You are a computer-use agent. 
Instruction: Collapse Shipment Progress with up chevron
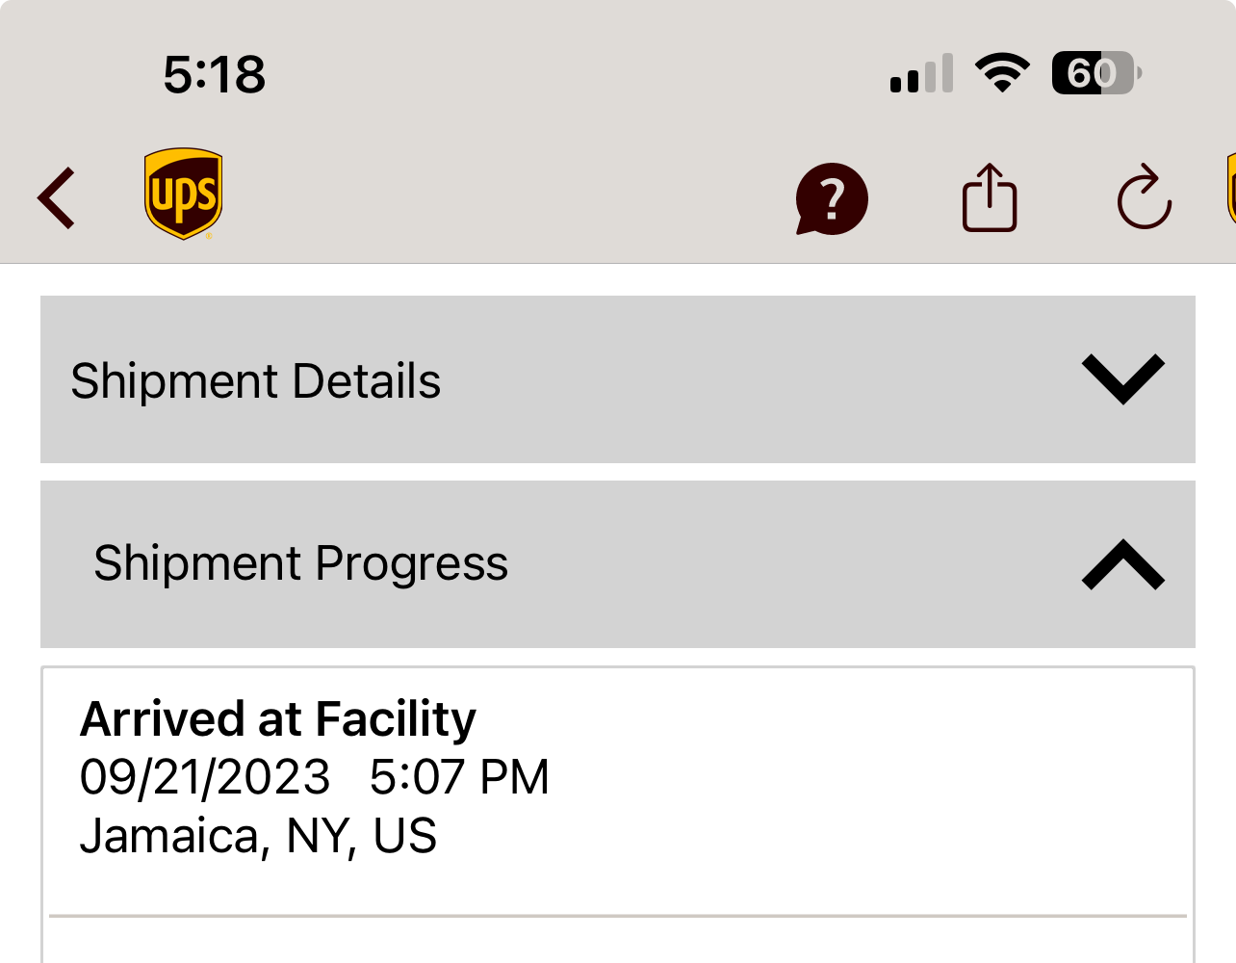click(1122, 564)
